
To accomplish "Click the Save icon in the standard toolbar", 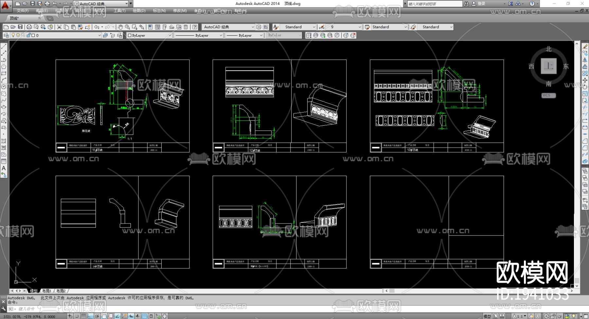I will click(20, 27).
